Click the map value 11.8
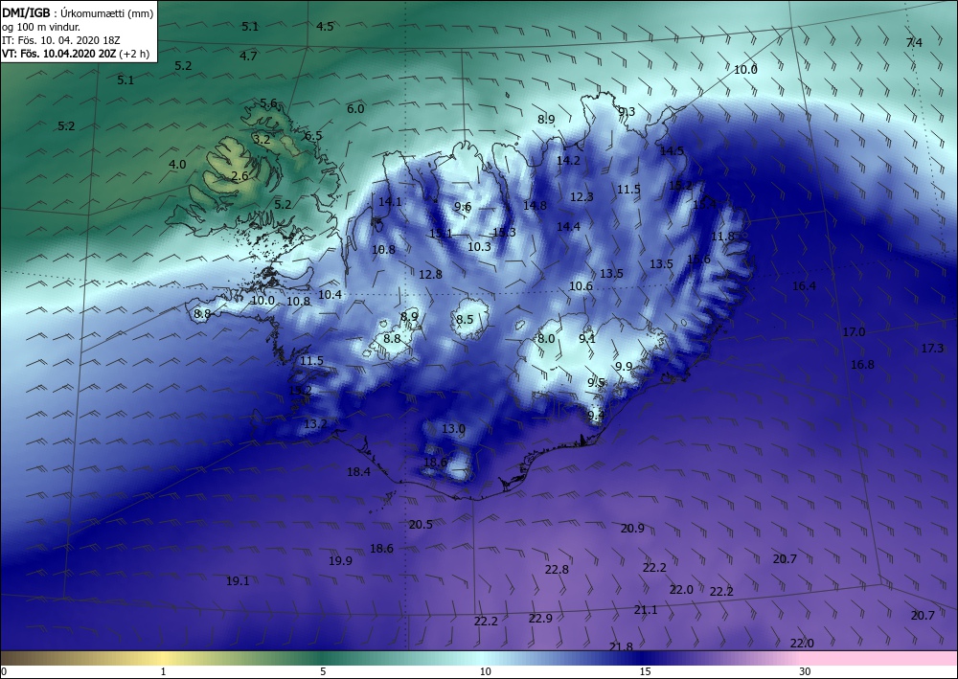 [x=722, y=237]
